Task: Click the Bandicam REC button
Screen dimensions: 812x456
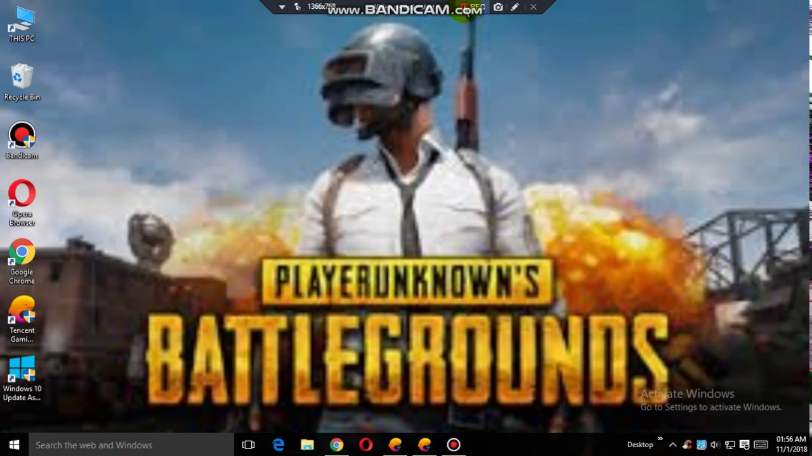Action: click(x=473, y=7)
